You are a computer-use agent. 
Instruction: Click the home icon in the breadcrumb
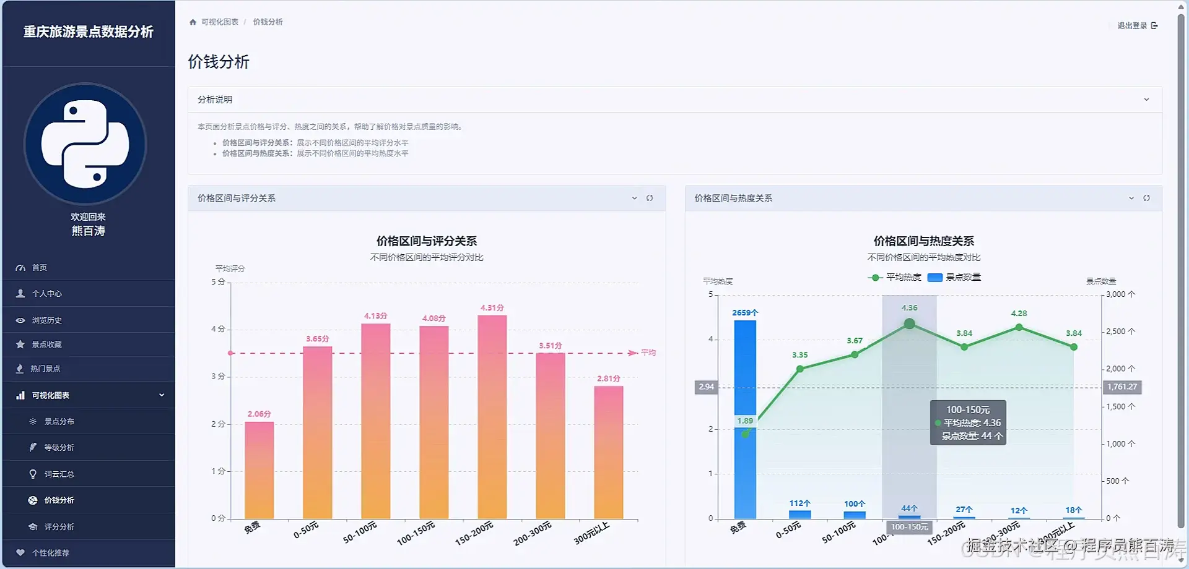[x=192, y=21]
